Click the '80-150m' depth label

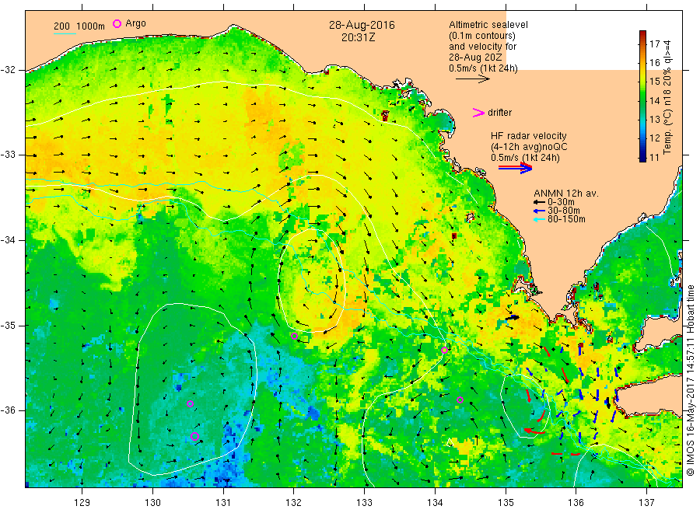coord(566,219)
